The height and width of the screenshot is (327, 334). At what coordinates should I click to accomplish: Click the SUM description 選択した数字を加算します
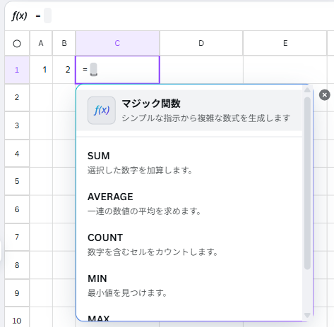click(x=140, y=170)
